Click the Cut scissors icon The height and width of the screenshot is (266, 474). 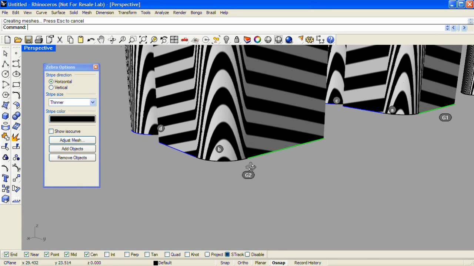pyautogui.click(x=60, y=40)
